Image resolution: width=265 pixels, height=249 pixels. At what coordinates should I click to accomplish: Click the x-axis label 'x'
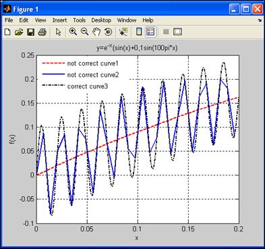(137, 238)
